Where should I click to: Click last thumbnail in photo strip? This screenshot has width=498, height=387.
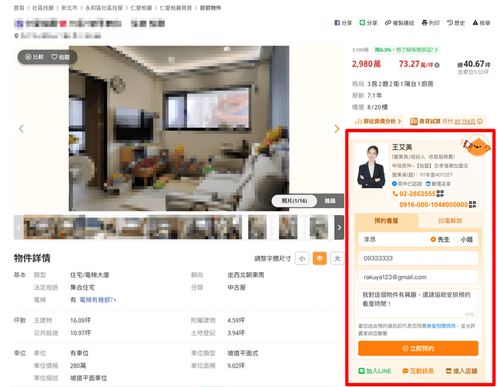[x=319, y=227]
